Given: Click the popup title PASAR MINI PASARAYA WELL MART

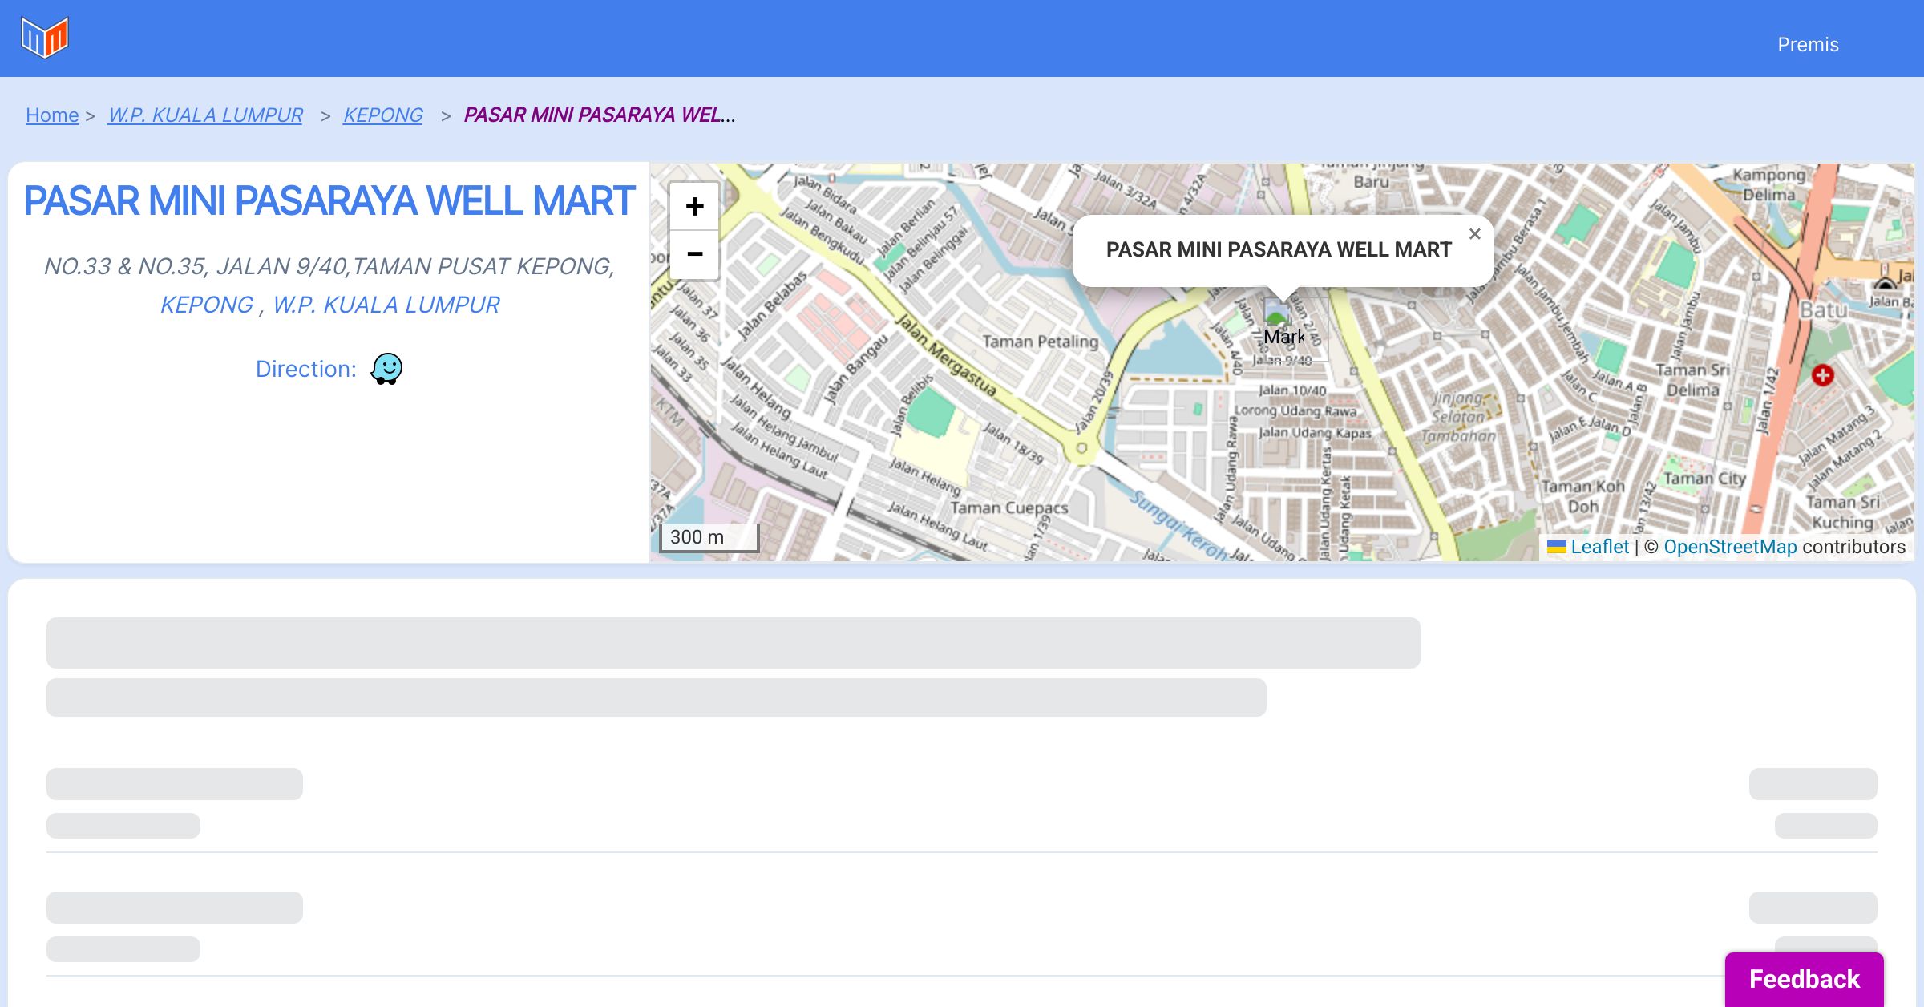Looking at the screenshot, I should click(1279, 249).
